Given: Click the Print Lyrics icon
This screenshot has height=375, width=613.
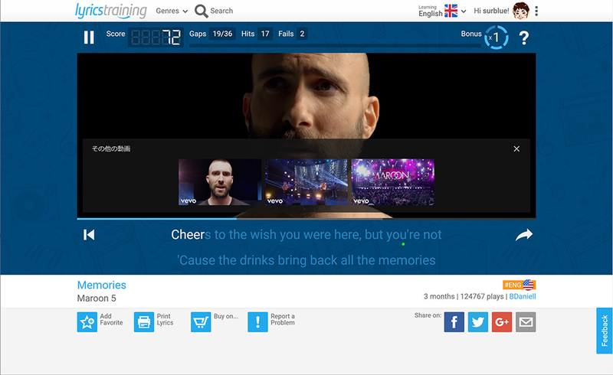Looking at the screenshot, I should point(144,322).
